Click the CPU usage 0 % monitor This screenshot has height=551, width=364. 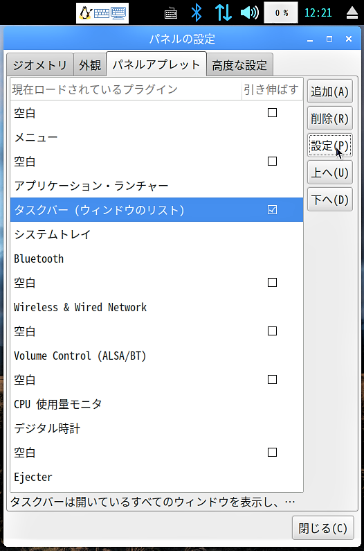pyautogui.click(x=281, y=13)
